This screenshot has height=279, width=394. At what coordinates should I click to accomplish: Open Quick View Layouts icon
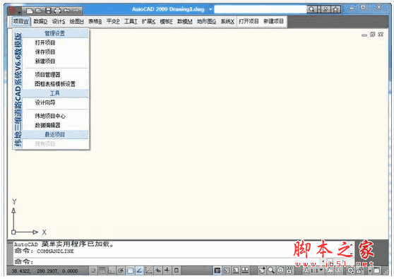[x=236, y=271]
